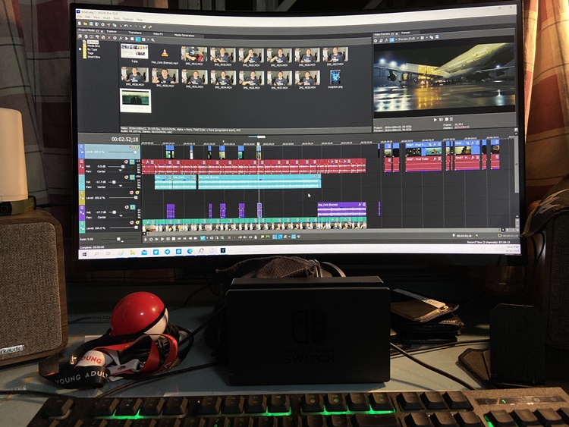The height and width of the screenshot is (427, 569).
Task: Click Go to Start in timeline transport
Action: [179, 239]
